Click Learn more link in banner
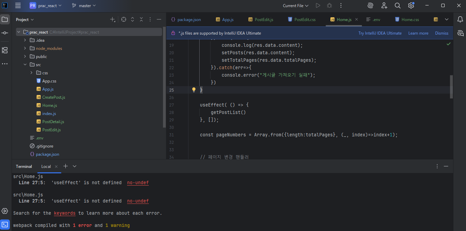Viewport: 466px width, 231px height. [418, 33]
